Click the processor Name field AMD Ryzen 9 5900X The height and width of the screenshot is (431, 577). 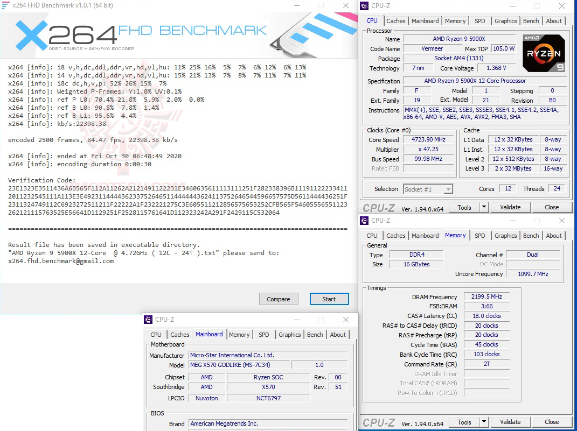[x=459, y=39]
